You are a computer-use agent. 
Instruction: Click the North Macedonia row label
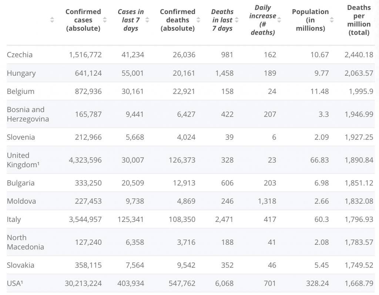click(25, 242)
